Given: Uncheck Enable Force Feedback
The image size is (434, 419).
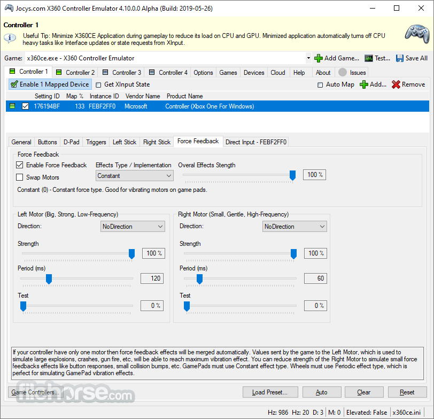Looking at the screenshot, I should (19, 165).
